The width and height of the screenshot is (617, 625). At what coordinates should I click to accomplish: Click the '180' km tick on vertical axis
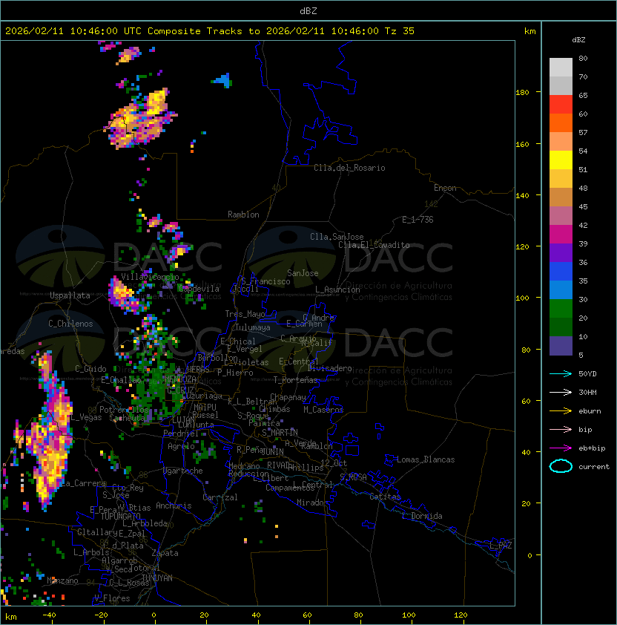click(522, 93)
